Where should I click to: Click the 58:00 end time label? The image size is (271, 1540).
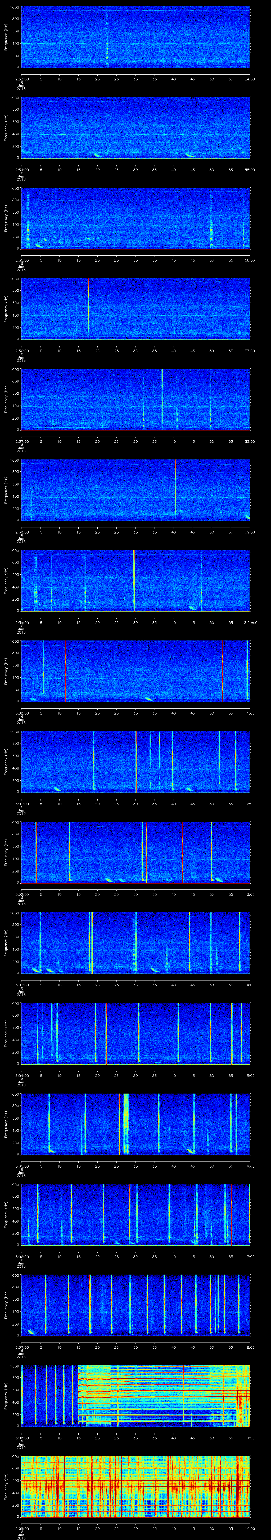250,442
